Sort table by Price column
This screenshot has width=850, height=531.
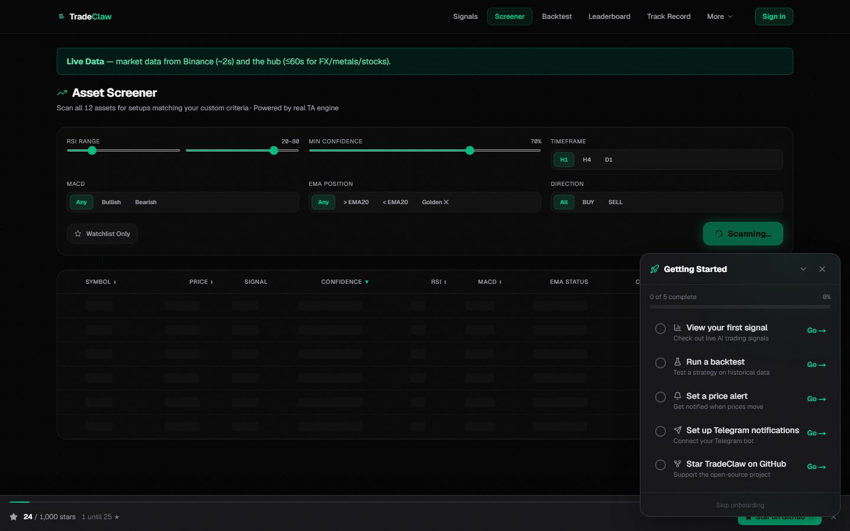coord(201,282)
